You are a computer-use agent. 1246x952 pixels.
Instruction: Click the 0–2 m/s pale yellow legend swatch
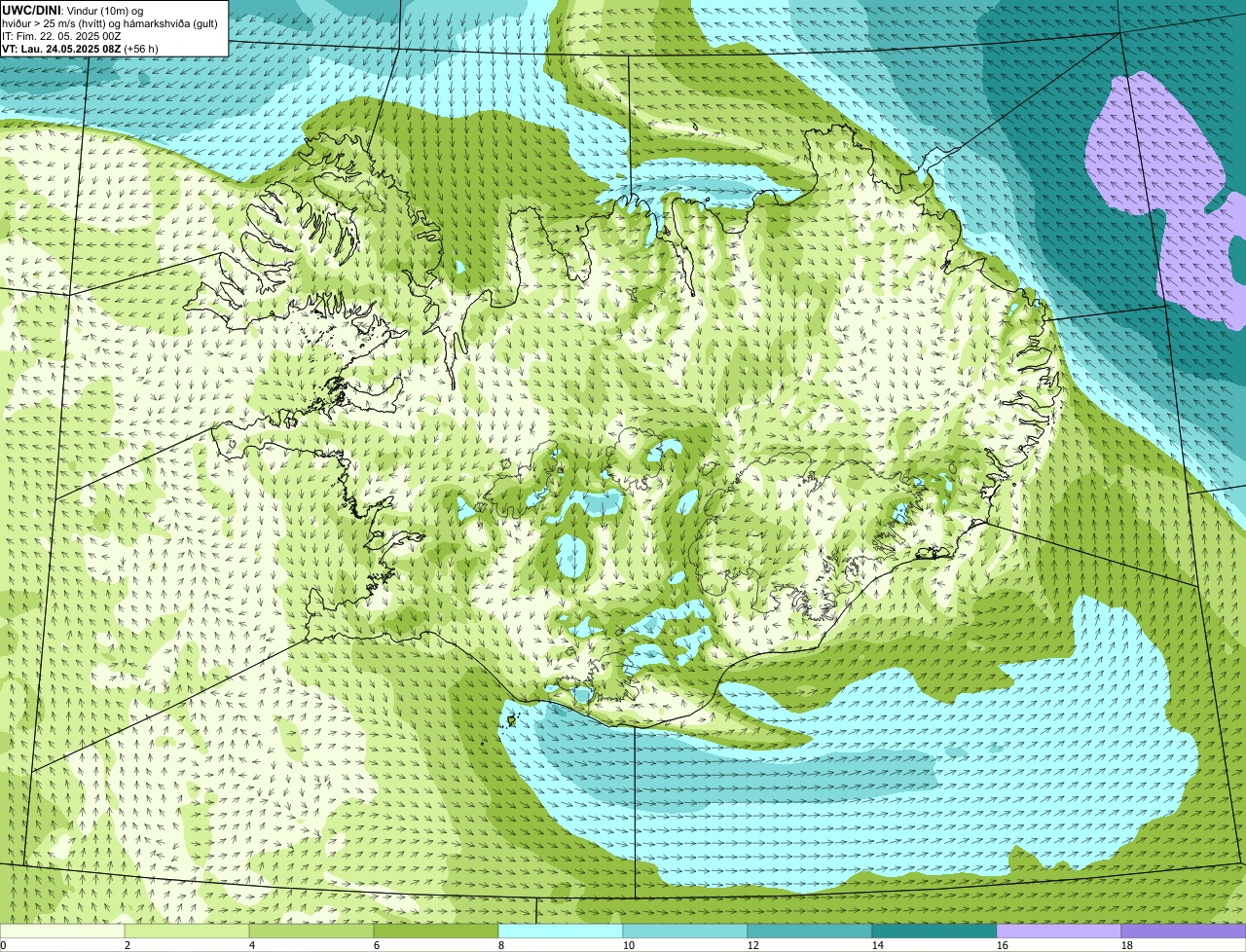(62, 931)
